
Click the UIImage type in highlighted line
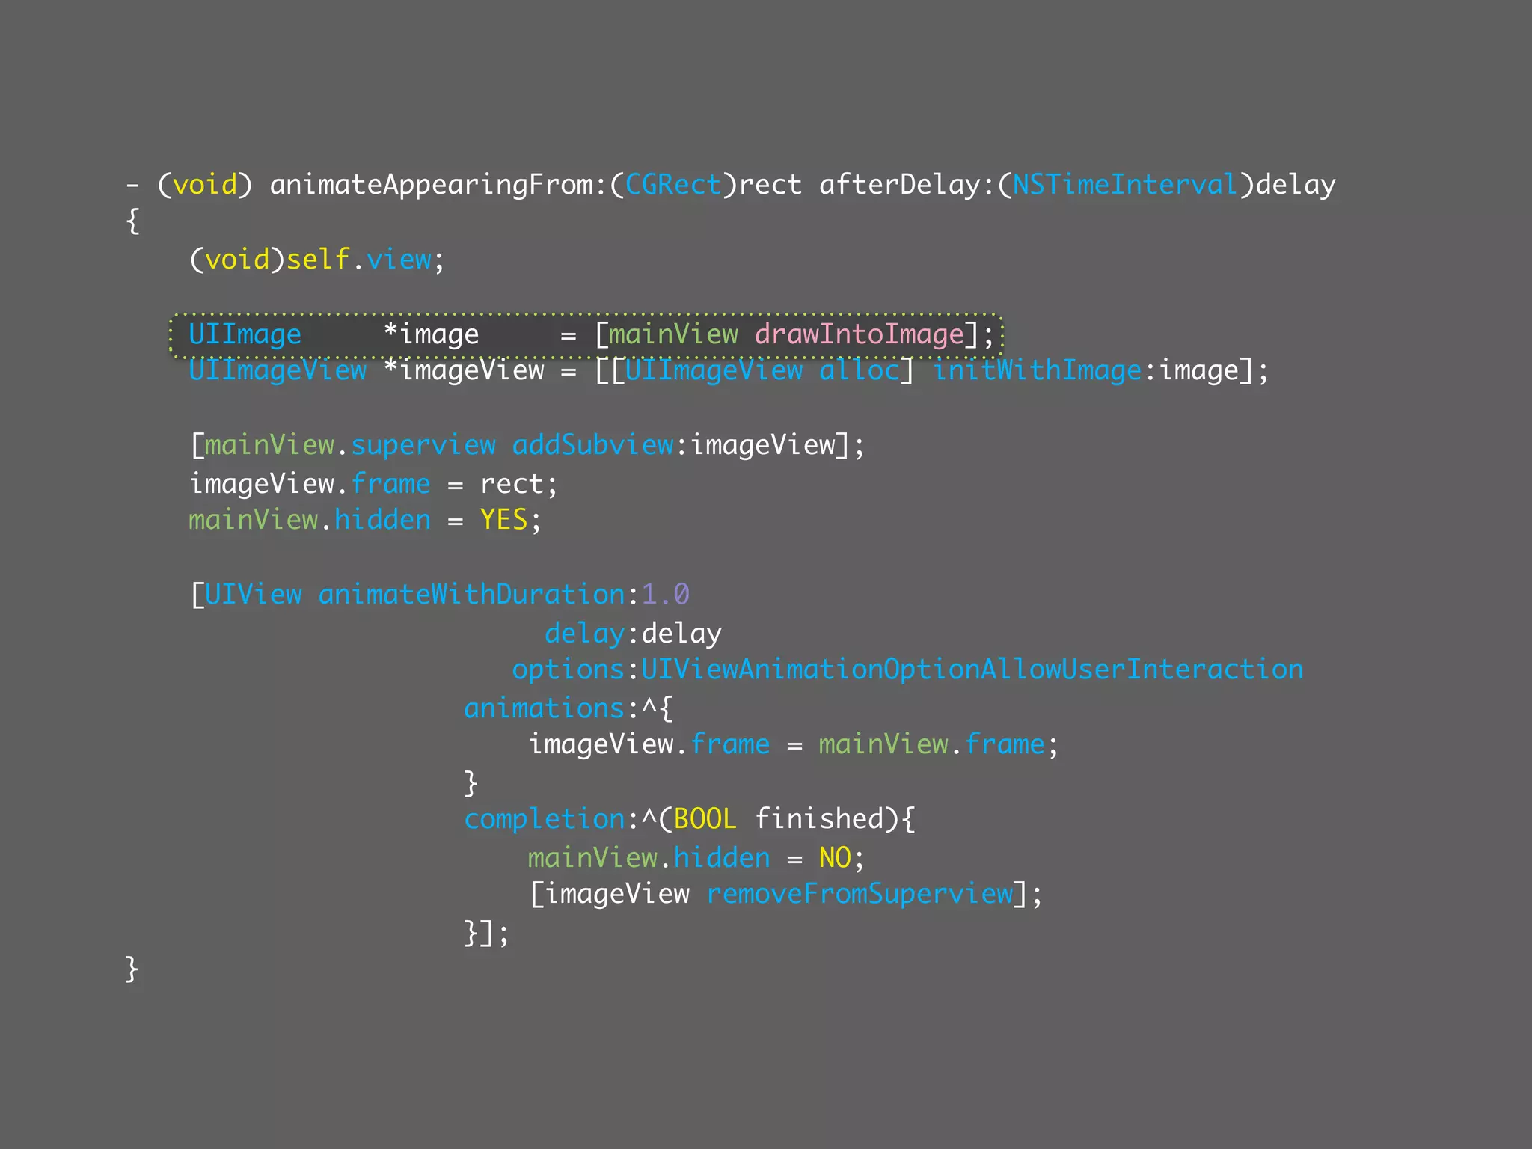pyautogui.click(x=245, y=334)
